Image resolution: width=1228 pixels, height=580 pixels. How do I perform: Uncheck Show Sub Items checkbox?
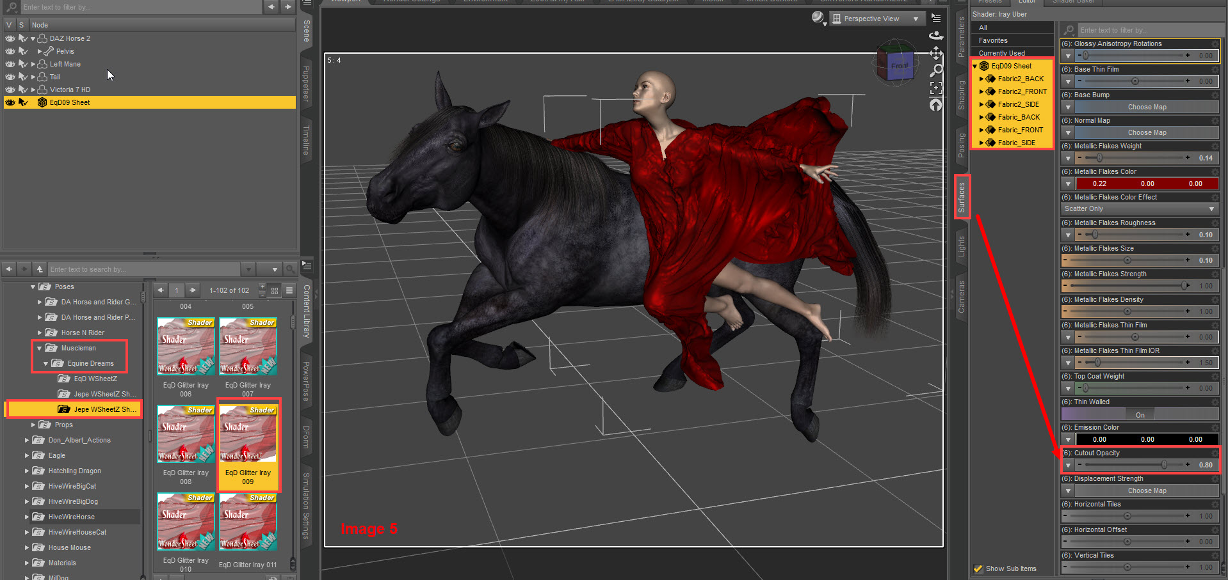pos(978,568)
